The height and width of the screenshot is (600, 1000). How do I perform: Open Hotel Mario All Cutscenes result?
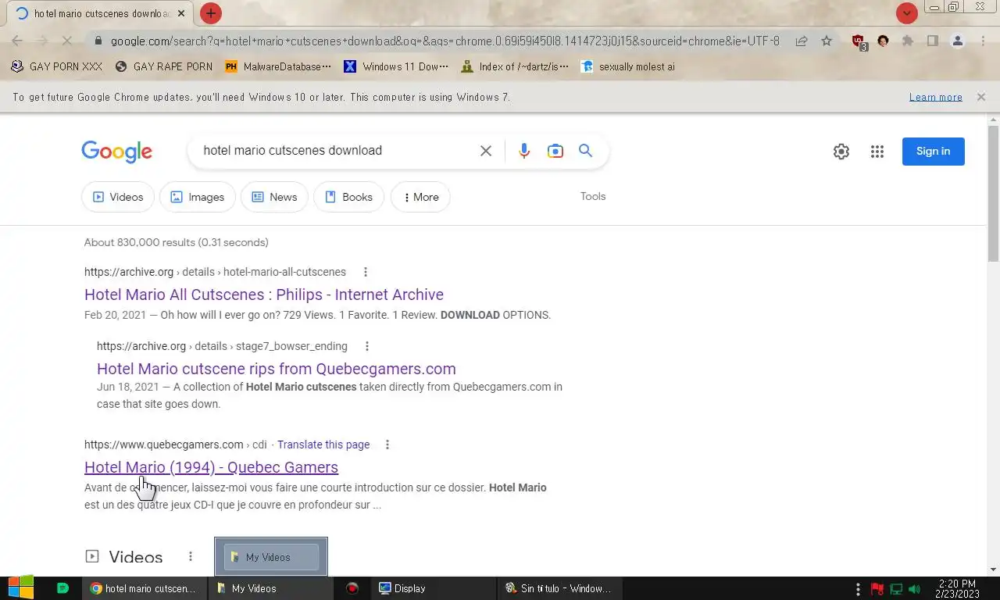(264, 295)
